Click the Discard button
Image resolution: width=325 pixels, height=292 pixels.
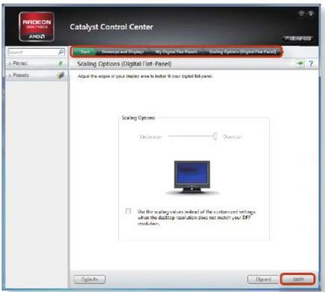click(263, 279)
